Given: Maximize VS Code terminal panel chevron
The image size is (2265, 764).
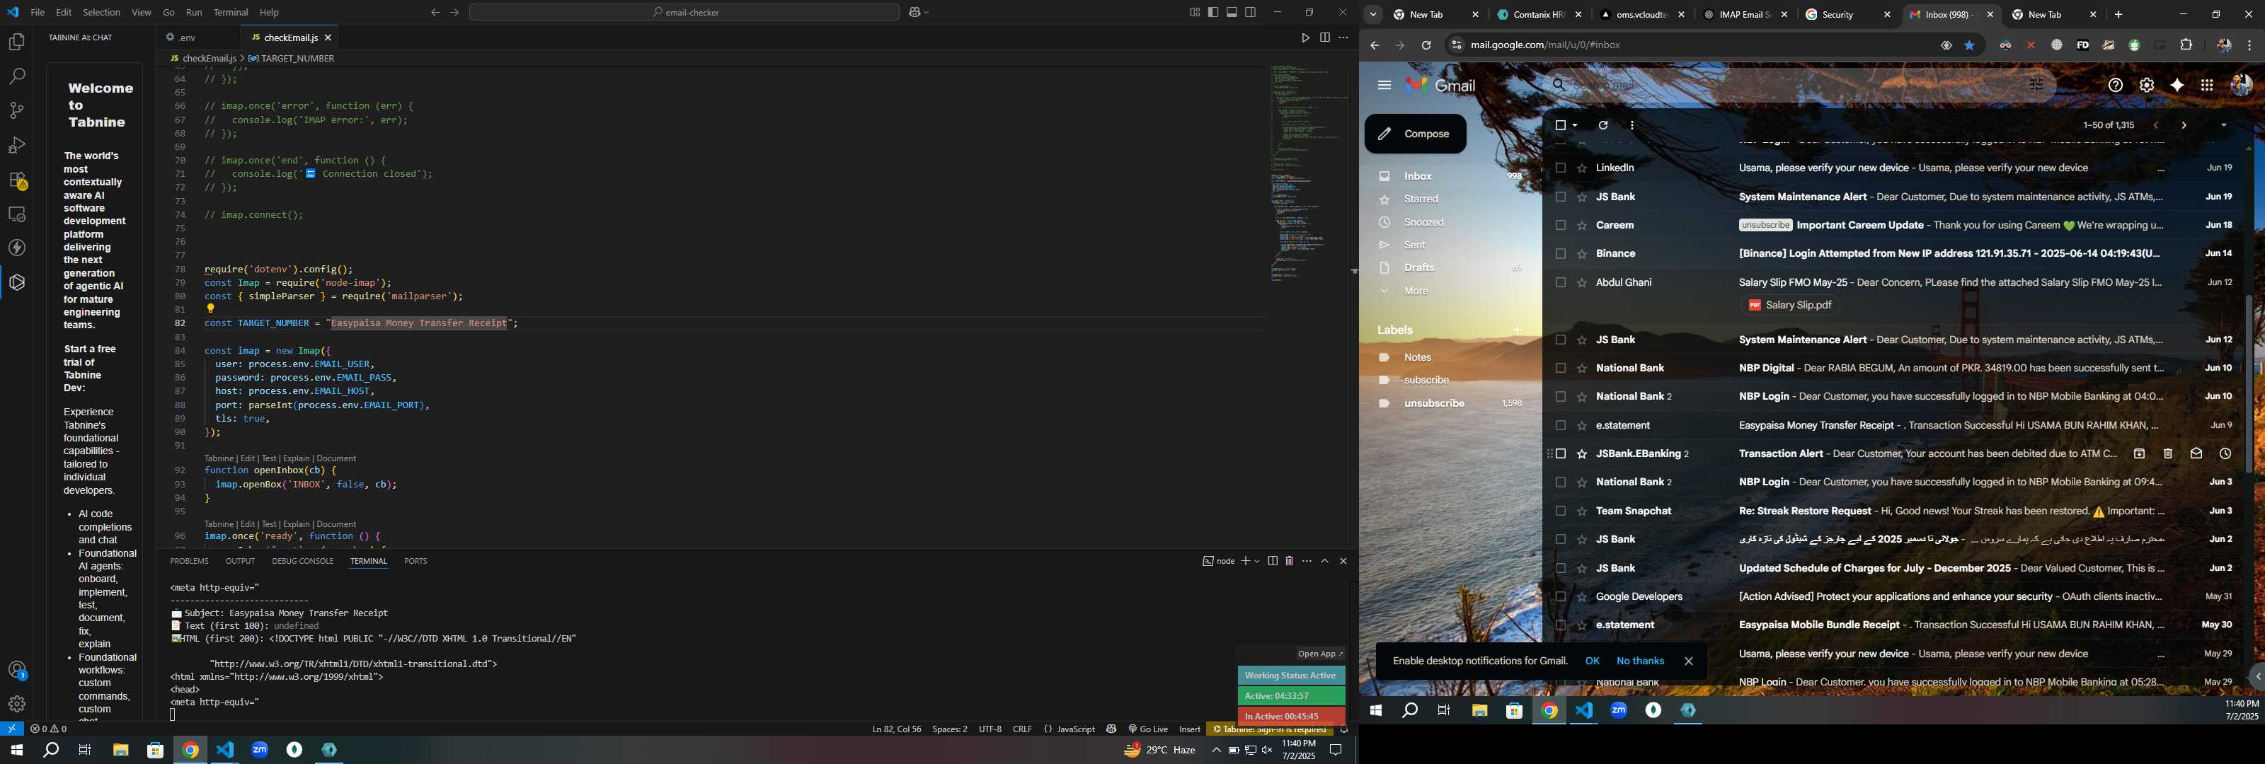Looking at the screenshot, I should 1325,561.
